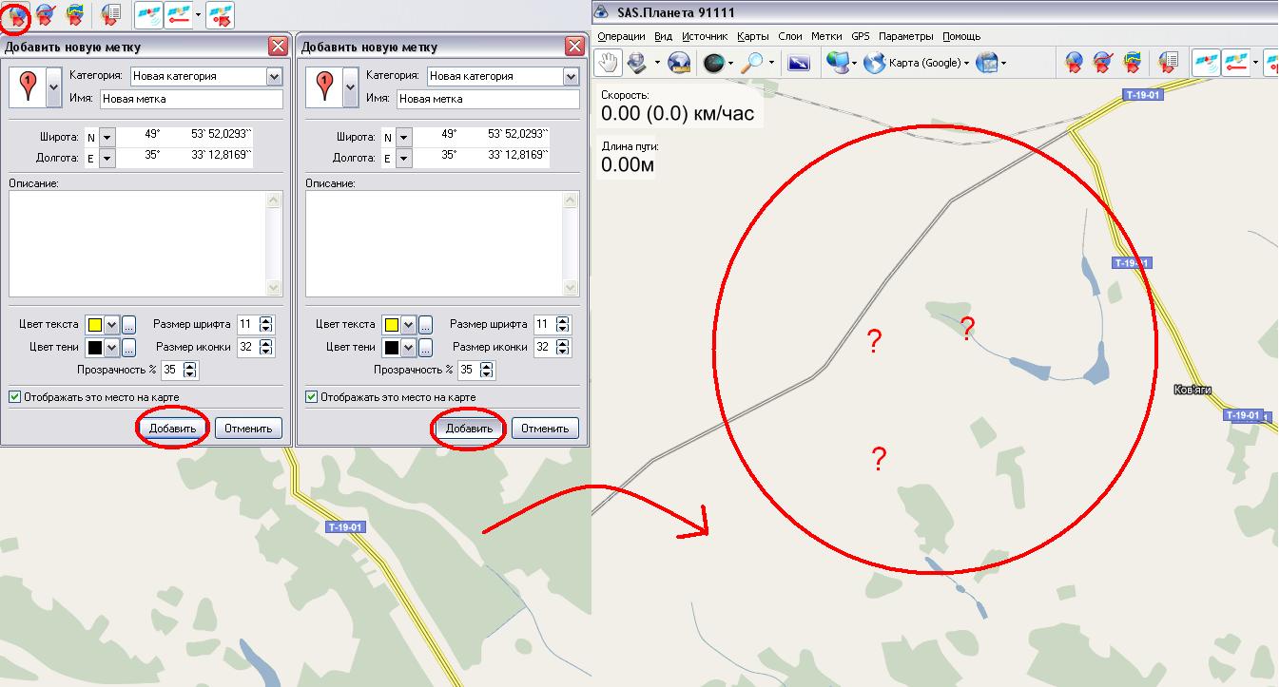Open the Широта N hemisphere dropdown in right dialog
Viewport: 1280px width, 687px height.
coord(403,137)
